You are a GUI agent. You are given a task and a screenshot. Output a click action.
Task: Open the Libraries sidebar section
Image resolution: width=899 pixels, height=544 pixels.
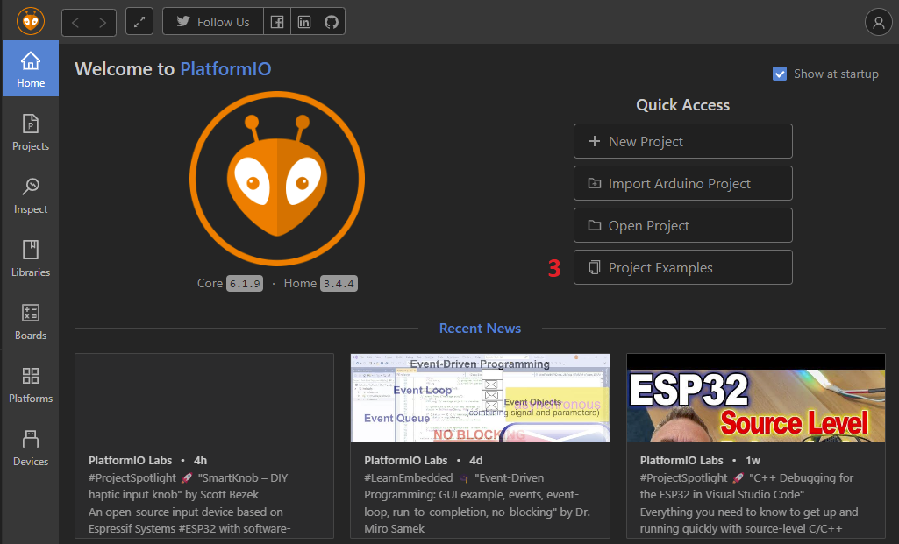[x=31, y=258]
